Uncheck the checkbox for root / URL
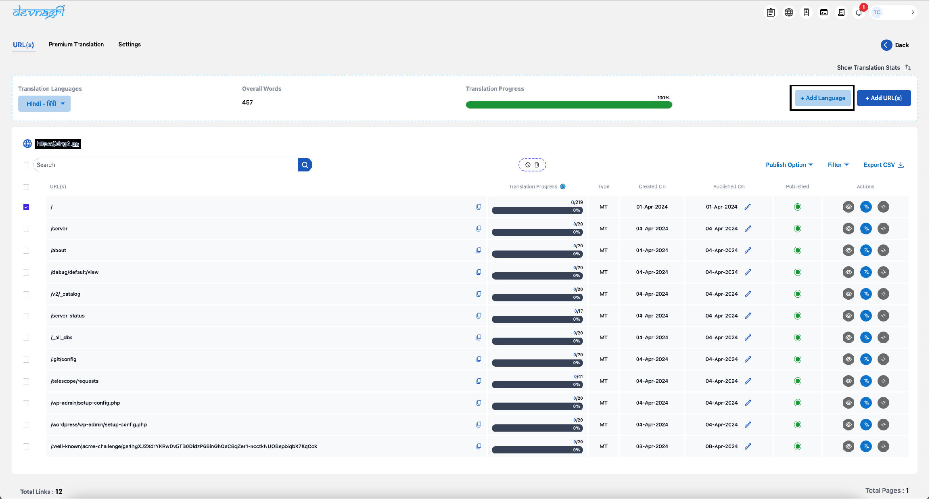Screen dimensions: 930x499 pos(26,207)
